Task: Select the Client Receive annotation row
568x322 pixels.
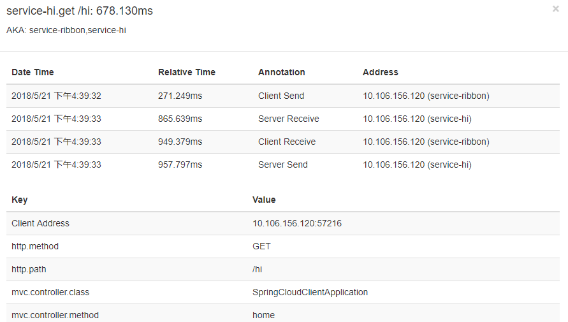Action: tap(283, 142)
